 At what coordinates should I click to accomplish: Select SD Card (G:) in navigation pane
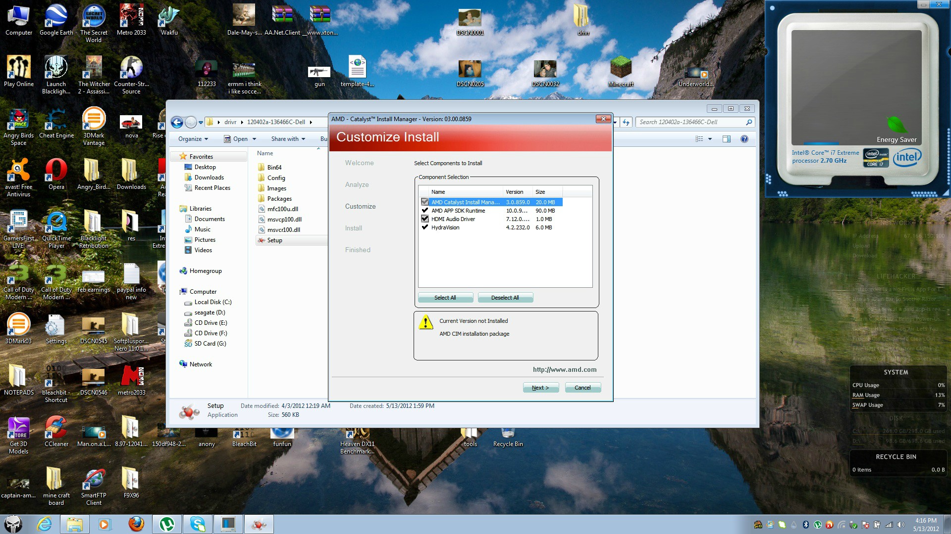click(211, 344)
